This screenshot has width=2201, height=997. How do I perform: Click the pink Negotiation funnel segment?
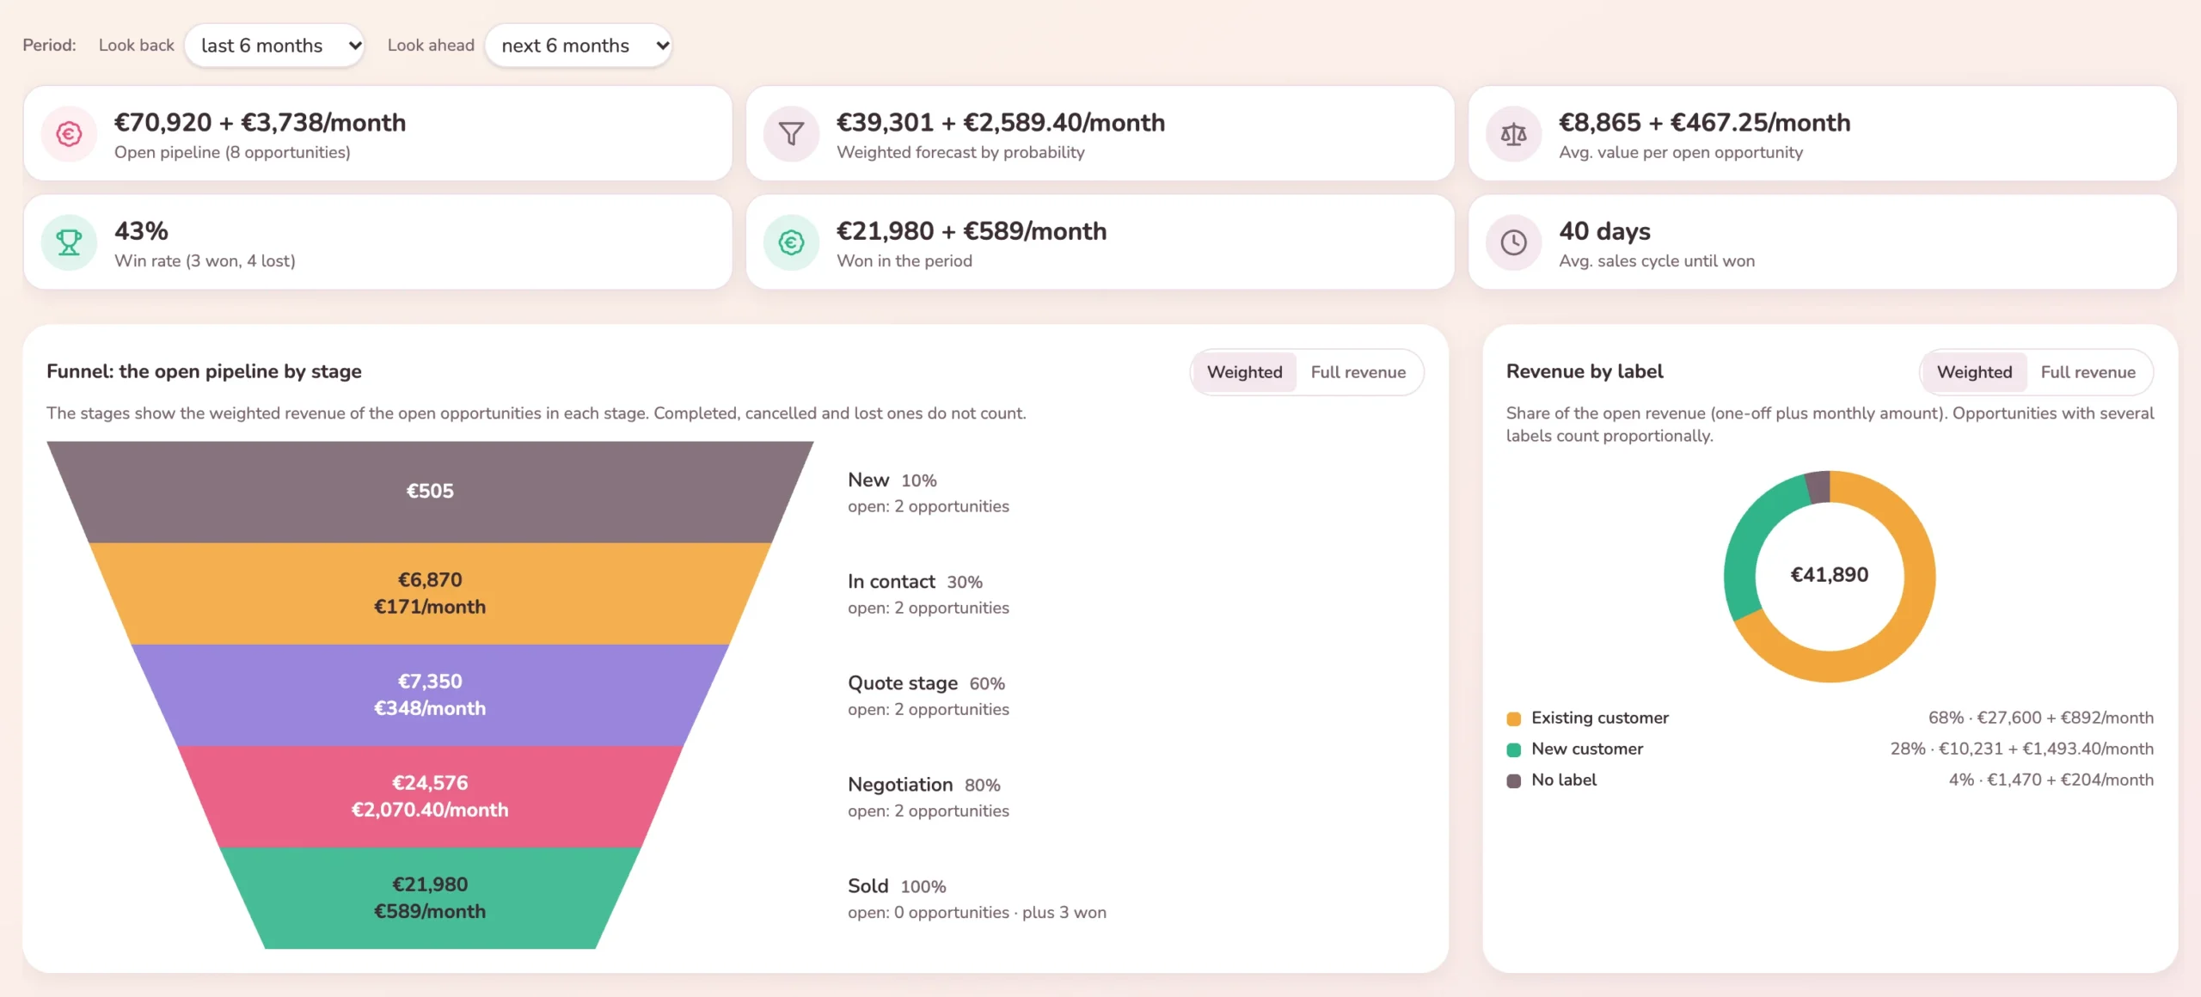tap(430, 796)
